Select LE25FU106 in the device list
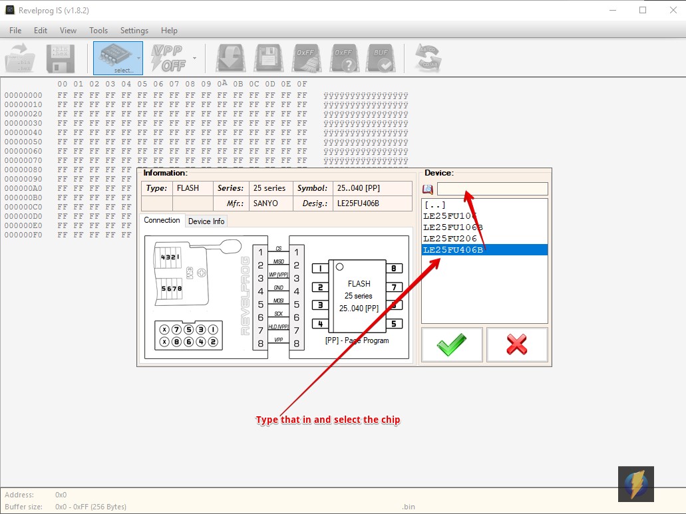Viewport: 686px width, 514px height. (484, 216)
